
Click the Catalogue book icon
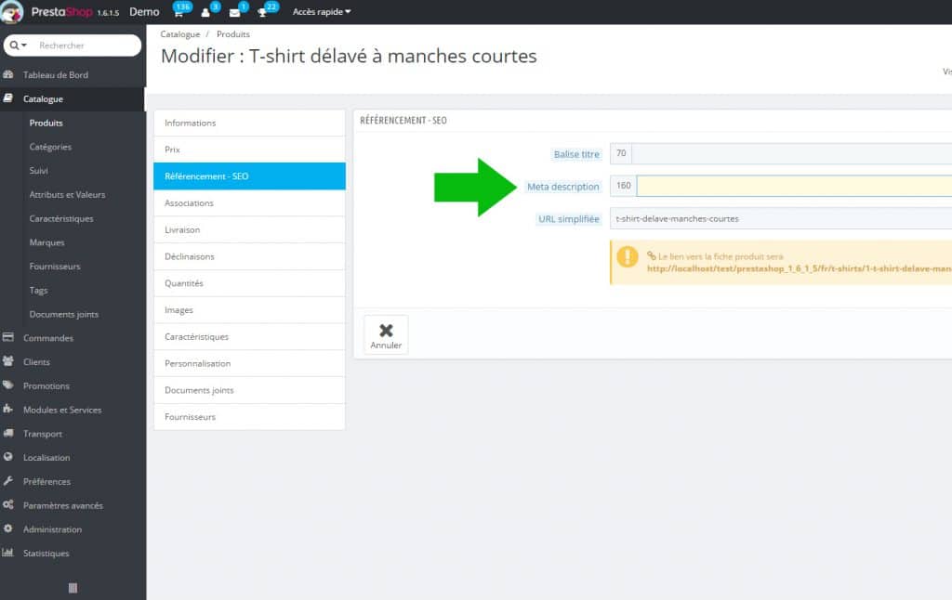click(7, 98)
